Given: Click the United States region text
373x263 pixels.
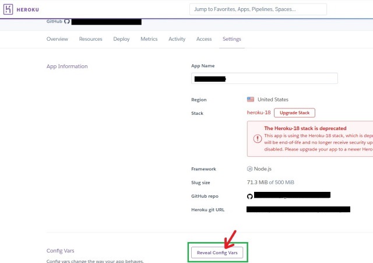Looking at the screenshot, I should click(x=273, y=100).
